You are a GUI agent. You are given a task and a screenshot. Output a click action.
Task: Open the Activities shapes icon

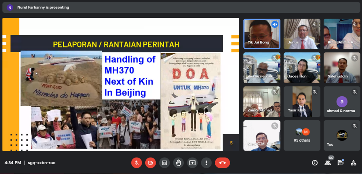coord(353,163)
